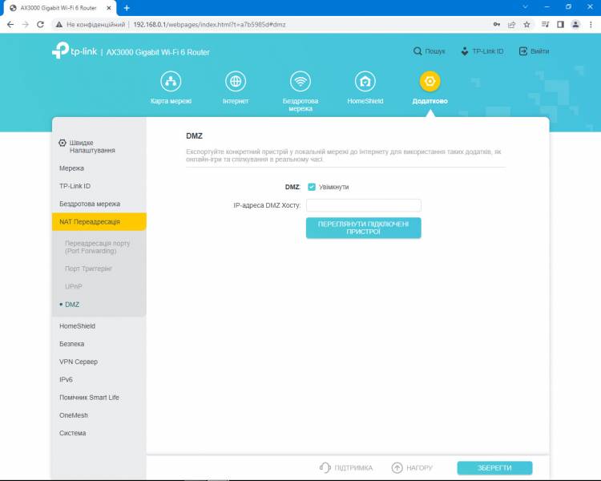Image resolution: width=601 pixels, height=481 pixels.
Task: Open Бездротова мережа sidebar item
Action: coord(90,204)
